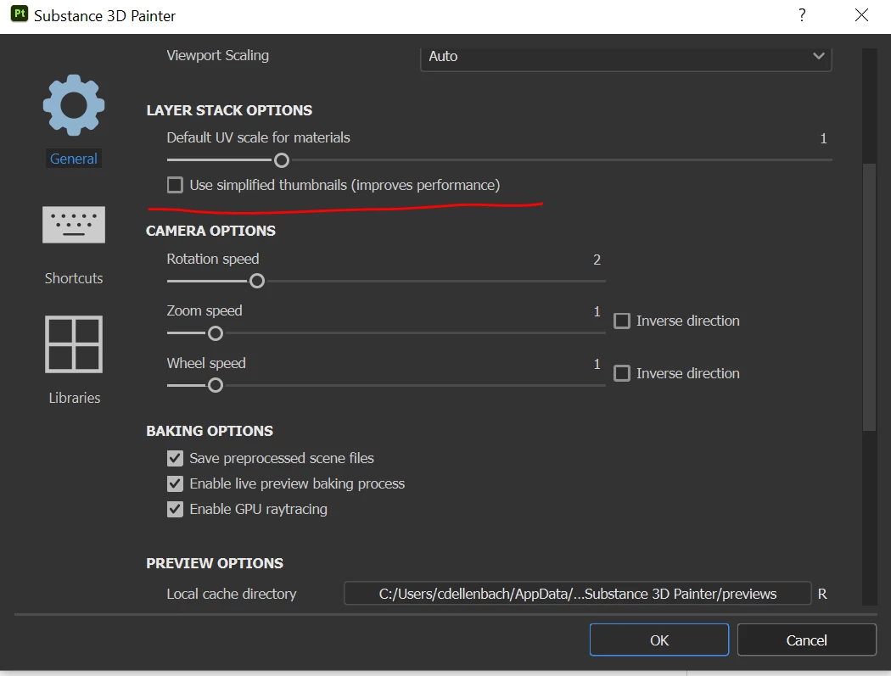
Task: Select the General tab label
Action: click(x=73, y=159)
